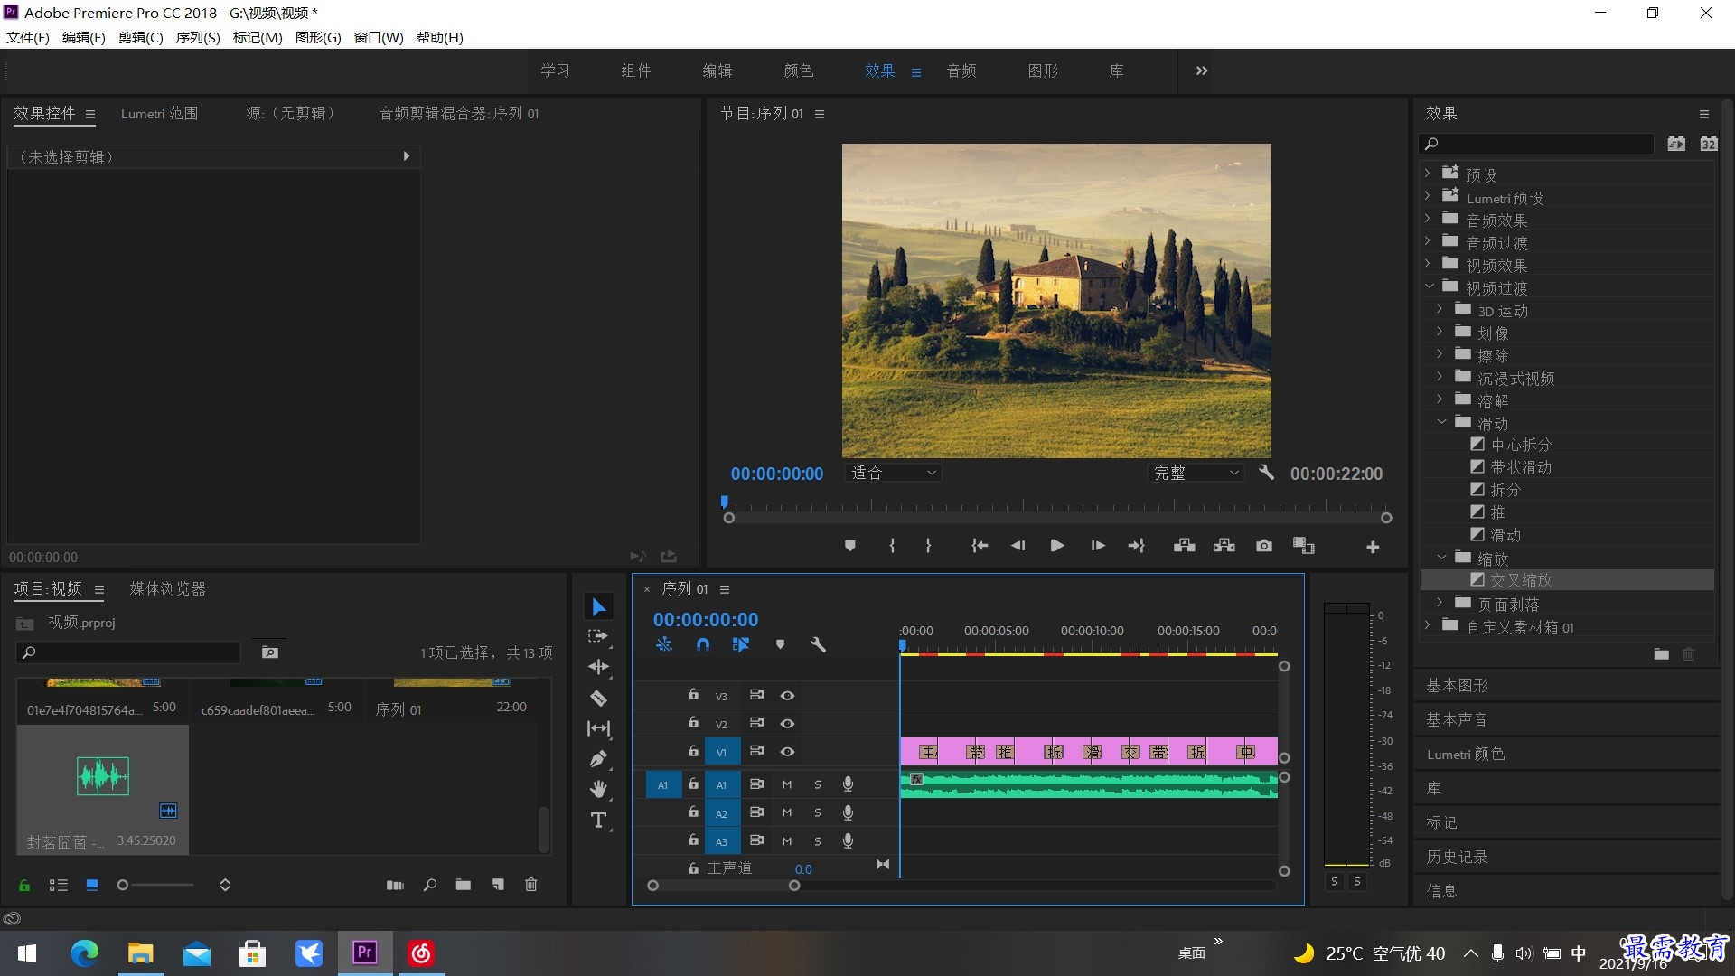Open the 媒体浏览器 tab
The width and height of the screenshot is (1735, 976).
pyautogui.click(x=168, y=588)
